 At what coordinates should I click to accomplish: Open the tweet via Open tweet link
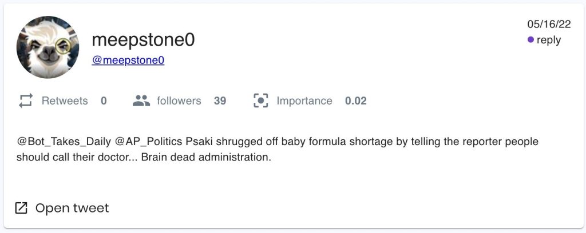[x=72, y=208]
